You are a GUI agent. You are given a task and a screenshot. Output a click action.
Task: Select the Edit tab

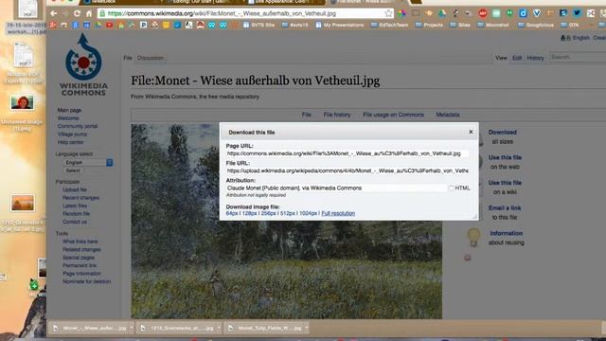tap(517, 58)
